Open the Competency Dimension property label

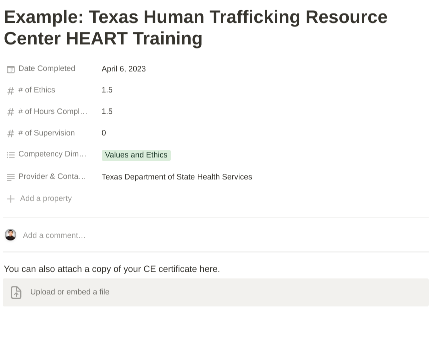tap(52, 154)
